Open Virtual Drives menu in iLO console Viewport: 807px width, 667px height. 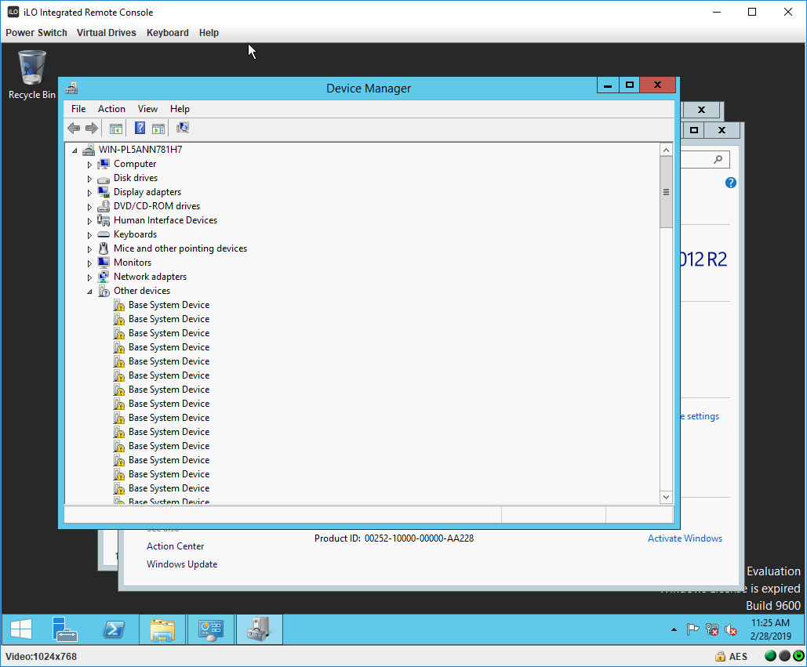[106, 33]
